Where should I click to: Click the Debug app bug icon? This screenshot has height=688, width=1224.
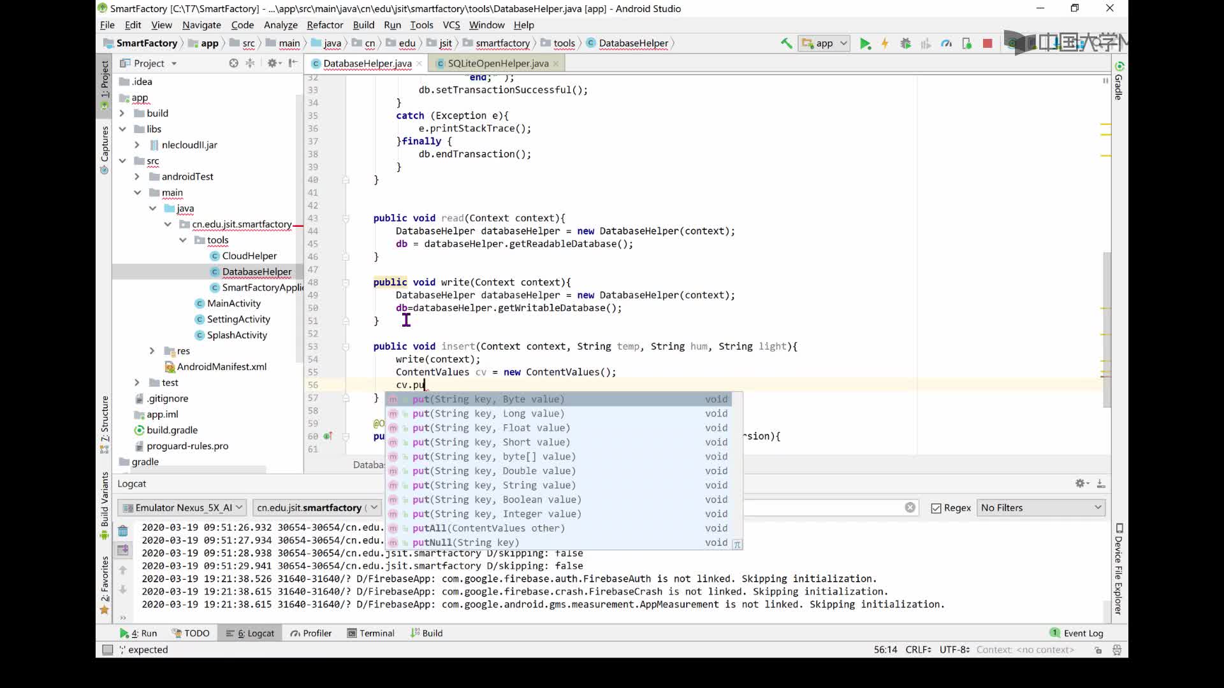[905, 43]
